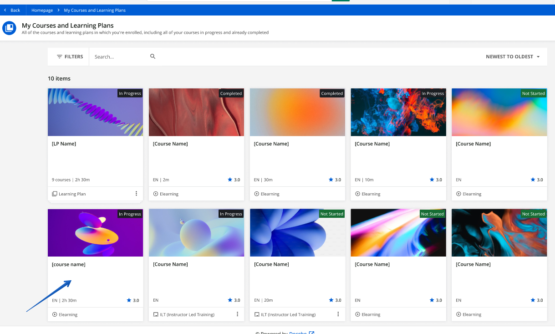Open the teal and orange fluid thumbnail
This screenshot has height=334, width=555.
tap(499, 233)
